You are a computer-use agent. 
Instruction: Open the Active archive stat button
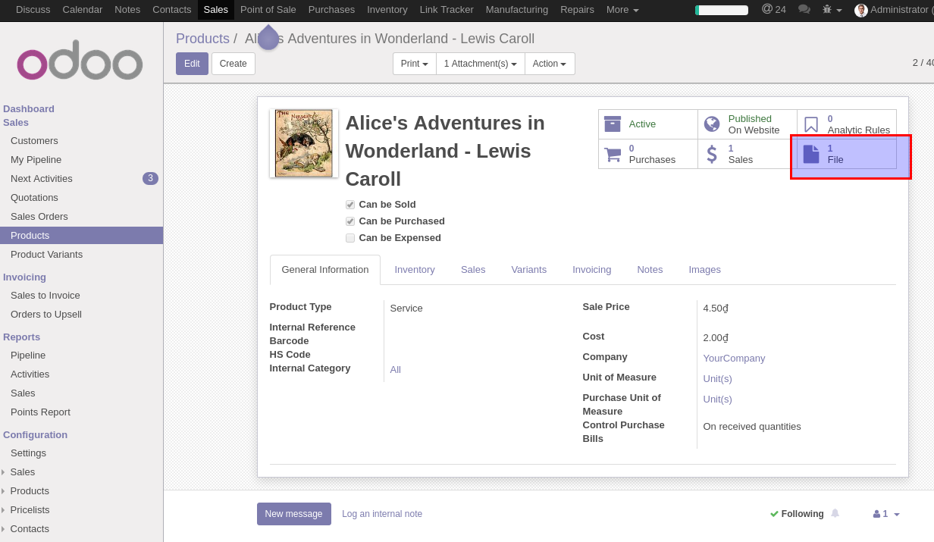[648, 124]
